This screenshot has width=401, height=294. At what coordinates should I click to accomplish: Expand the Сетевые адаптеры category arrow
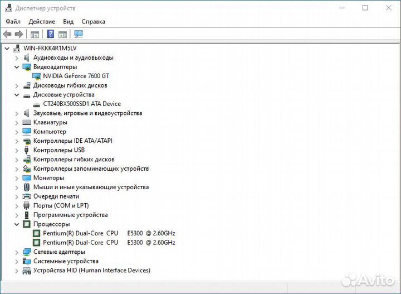point(17,252)
